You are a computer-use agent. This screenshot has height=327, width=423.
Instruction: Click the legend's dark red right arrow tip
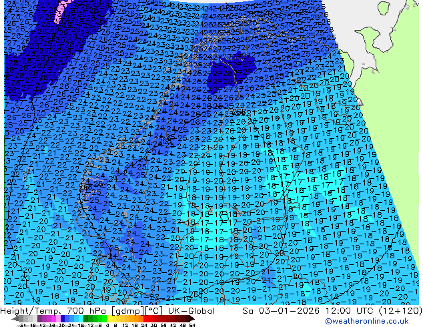point(192,319)
